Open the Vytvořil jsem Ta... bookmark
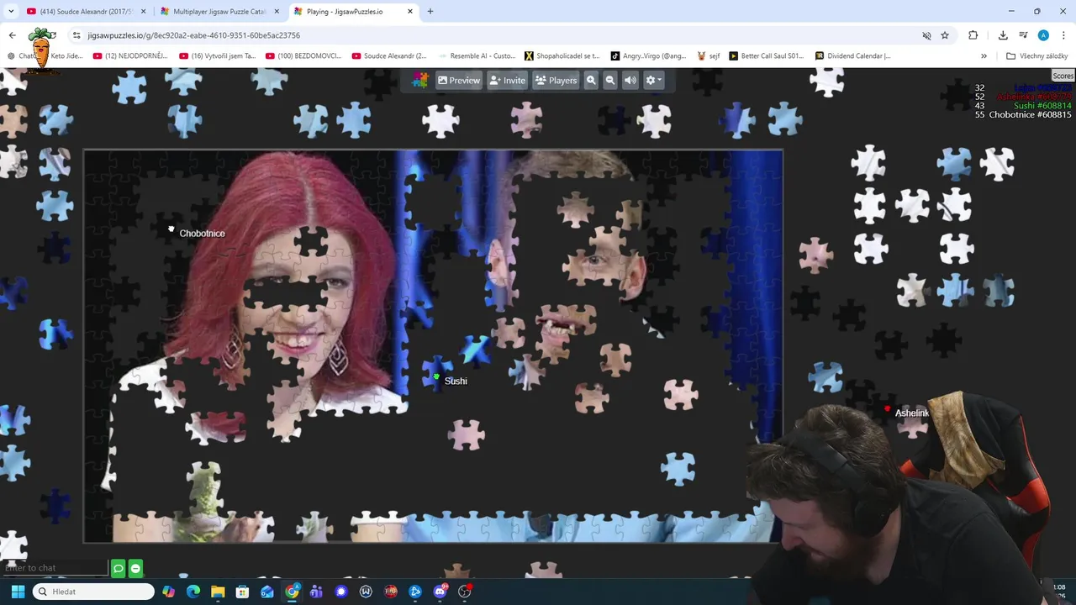This screenshot has height=605, width=1076. pyautogui.click(x=218, y=56)
